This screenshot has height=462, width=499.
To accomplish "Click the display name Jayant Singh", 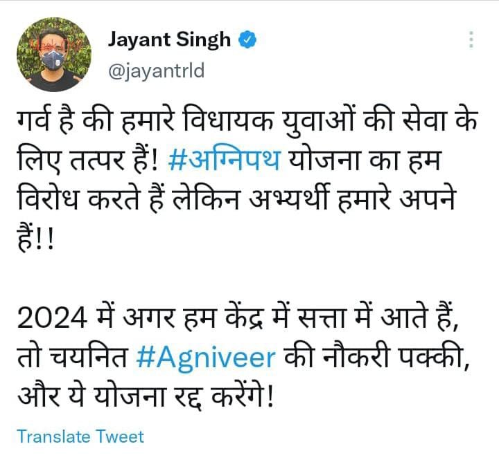I will (x=169, y=40).
